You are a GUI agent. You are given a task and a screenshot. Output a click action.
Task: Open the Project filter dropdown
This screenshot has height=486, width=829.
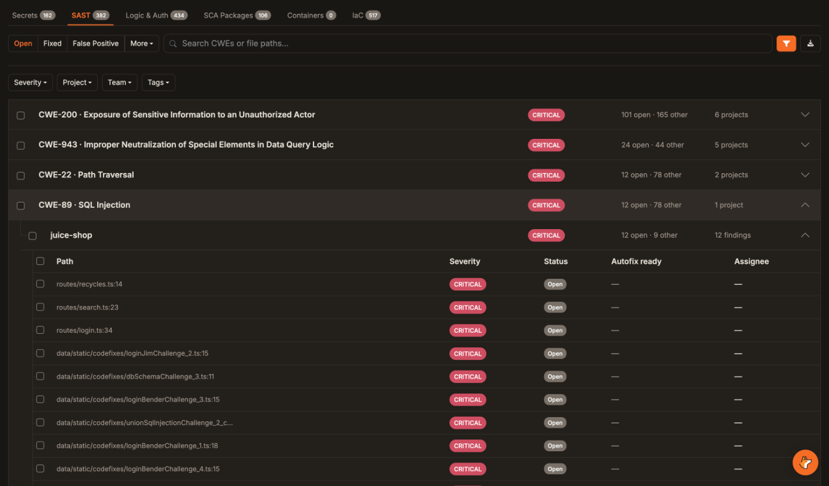[x=78, y=83]
